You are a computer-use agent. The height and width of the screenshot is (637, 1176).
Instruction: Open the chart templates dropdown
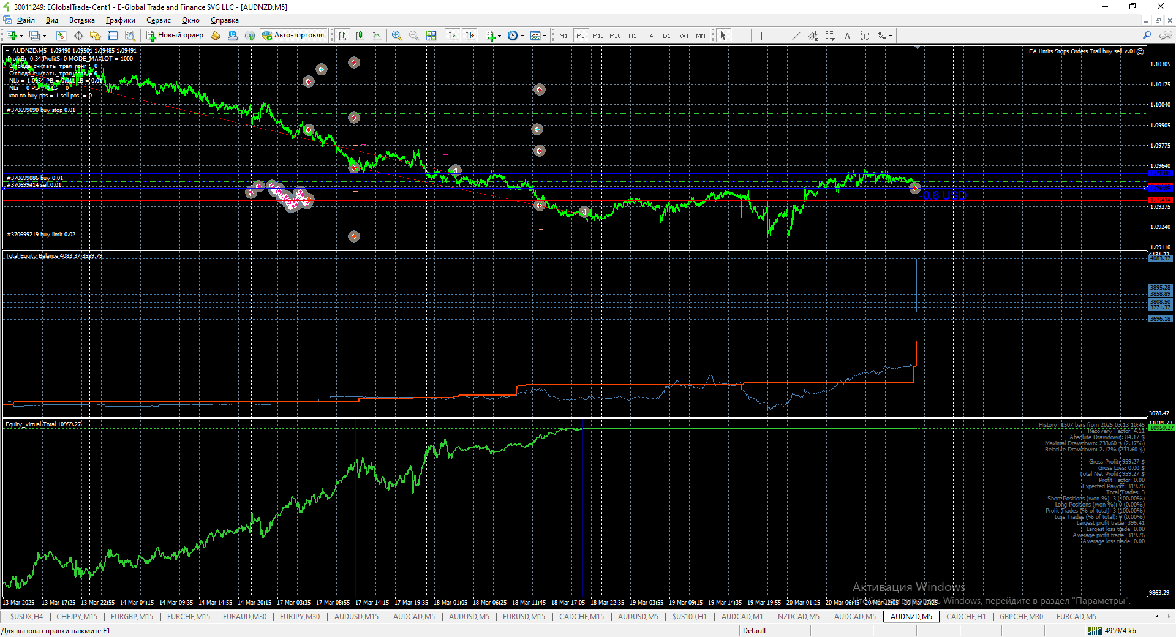tap(545, 36)
